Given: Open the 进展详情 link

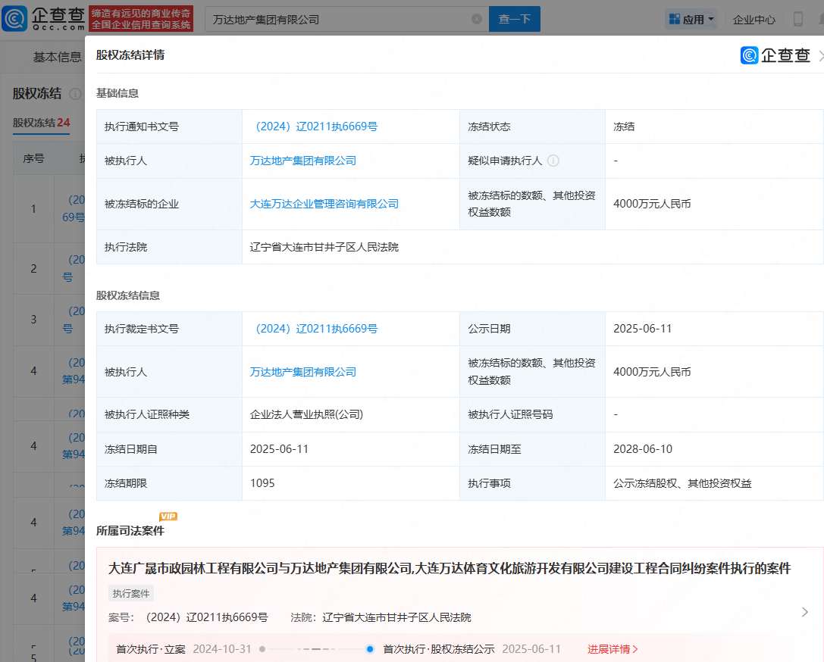Looking at the screenshot, I should pos(613,649).
